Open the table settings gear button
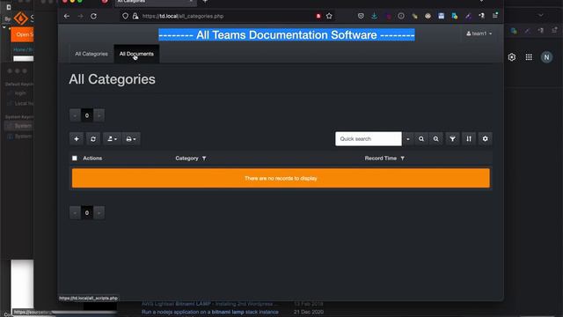Screen dimensions: 563x317 click(485, 139)
